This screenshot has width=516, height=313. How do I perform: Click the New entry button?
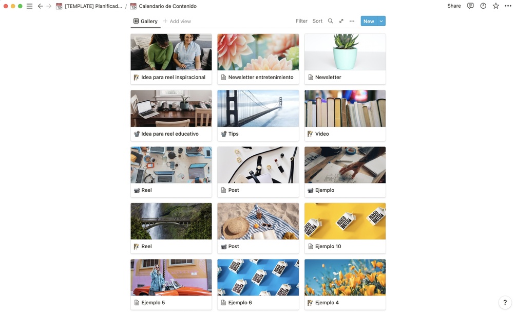[x=369, y=21]
